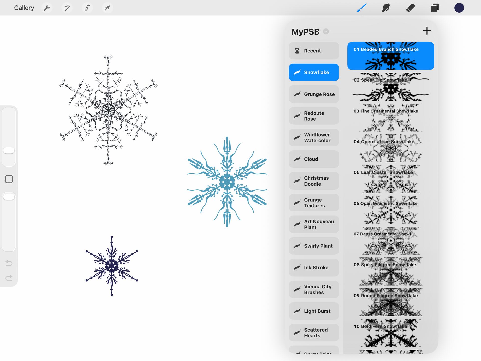This screenshot has height=361, width=481.
Task: Open the Christmas Doodle brush set
Action: [x=314, y=181]
